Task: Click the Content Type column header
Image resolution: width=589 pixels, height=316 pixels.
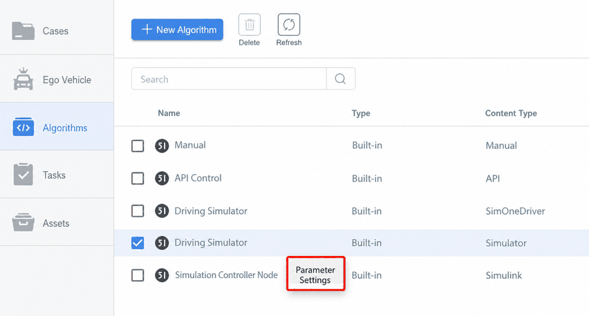Action: [511, 113]
